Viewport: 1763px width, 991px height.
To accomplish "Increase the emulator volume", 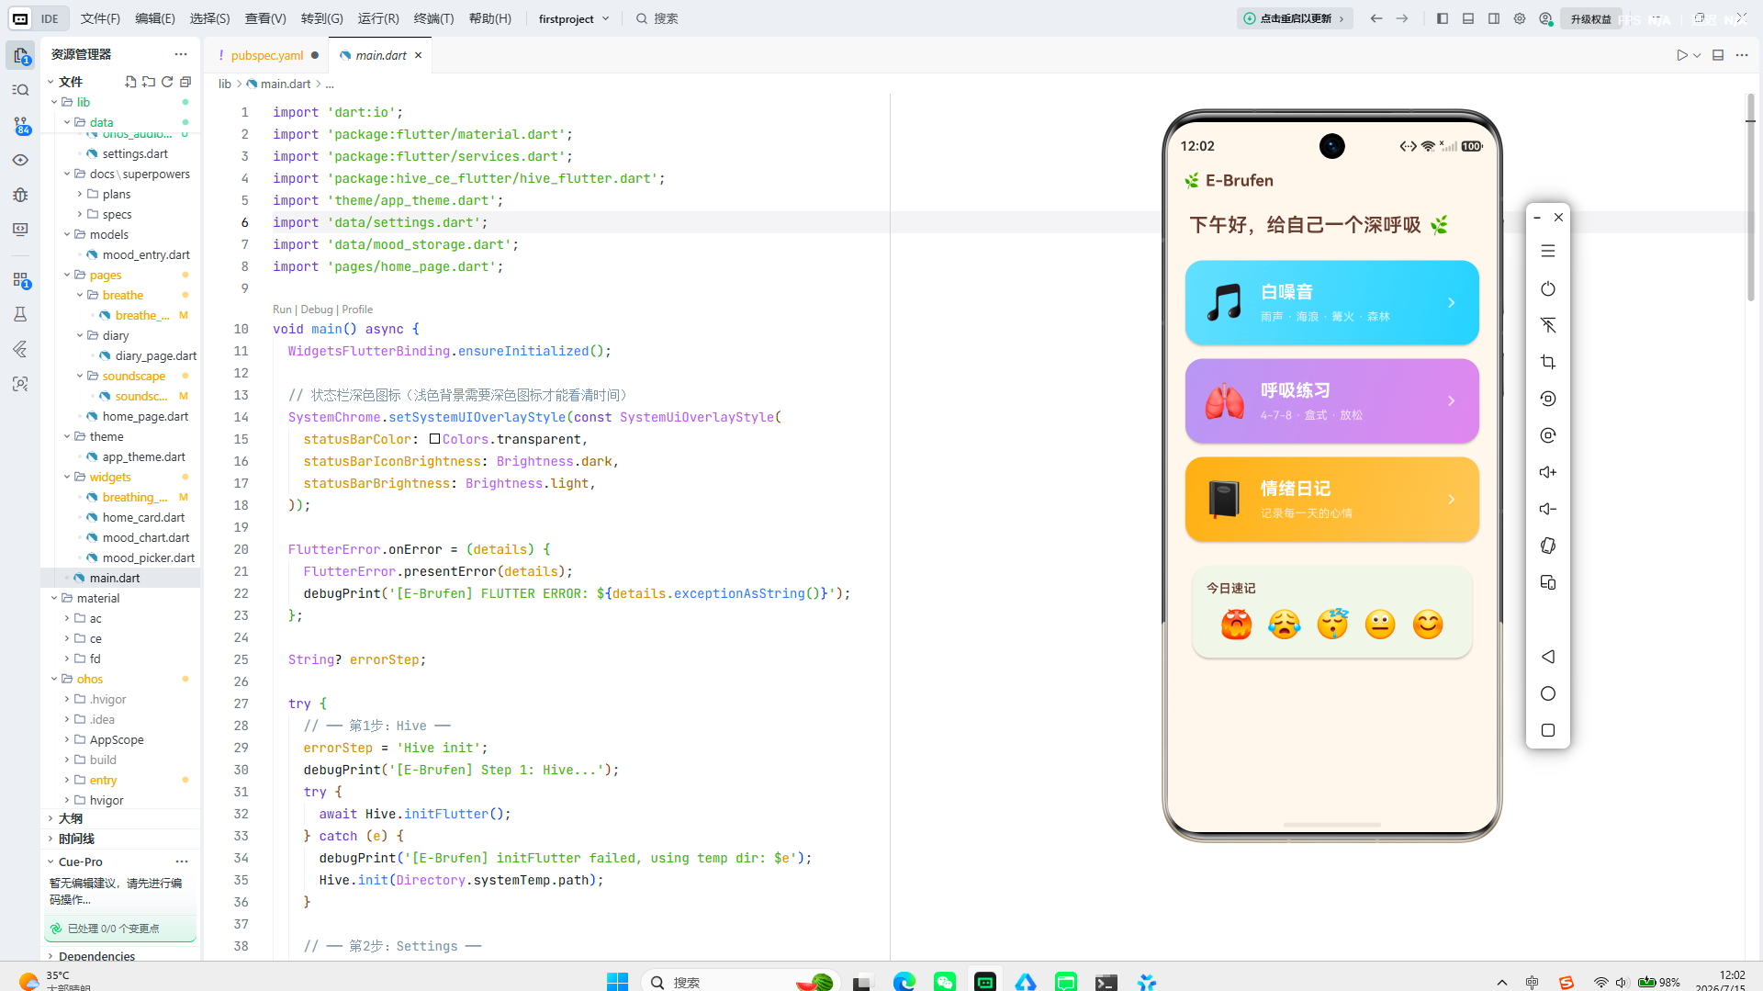I will tap(1548, 472).
